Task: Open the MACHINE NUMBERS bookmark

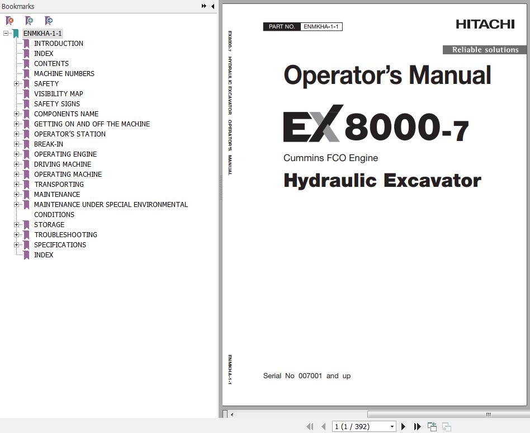Action: tap(64, 74)
